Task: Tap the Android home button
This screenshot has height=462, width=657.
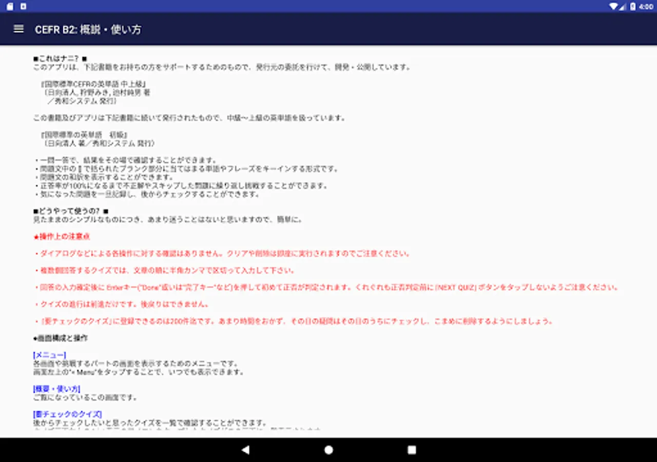Action: (x=328, y=450)
